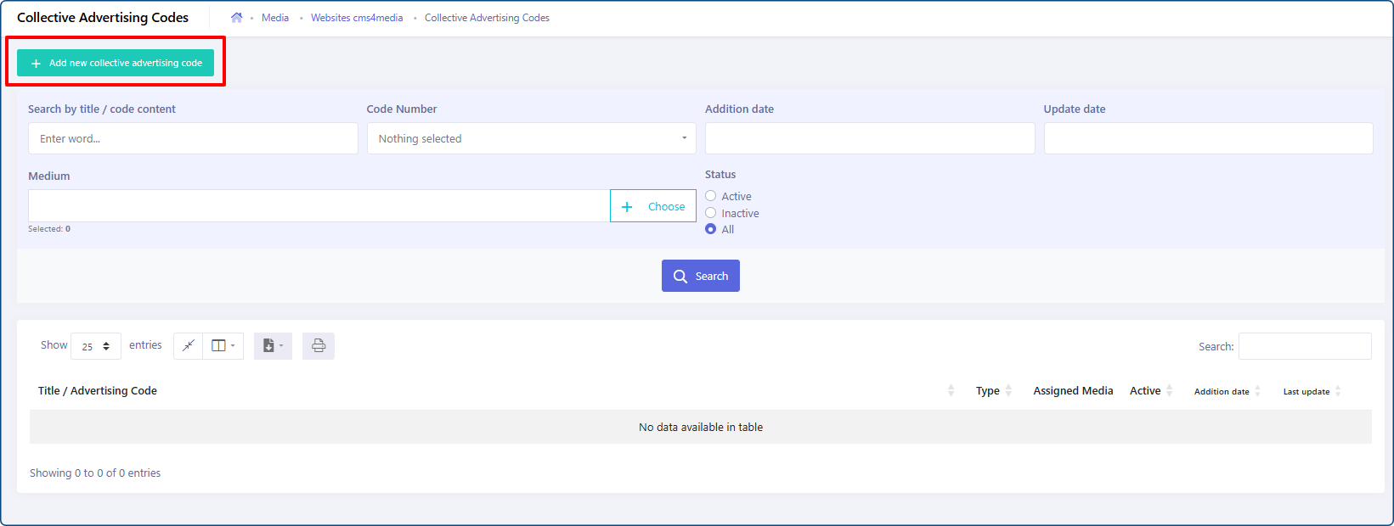Open Websites cms4media breadcrumb link
The image size is (1394, 526).
point(357,18)
